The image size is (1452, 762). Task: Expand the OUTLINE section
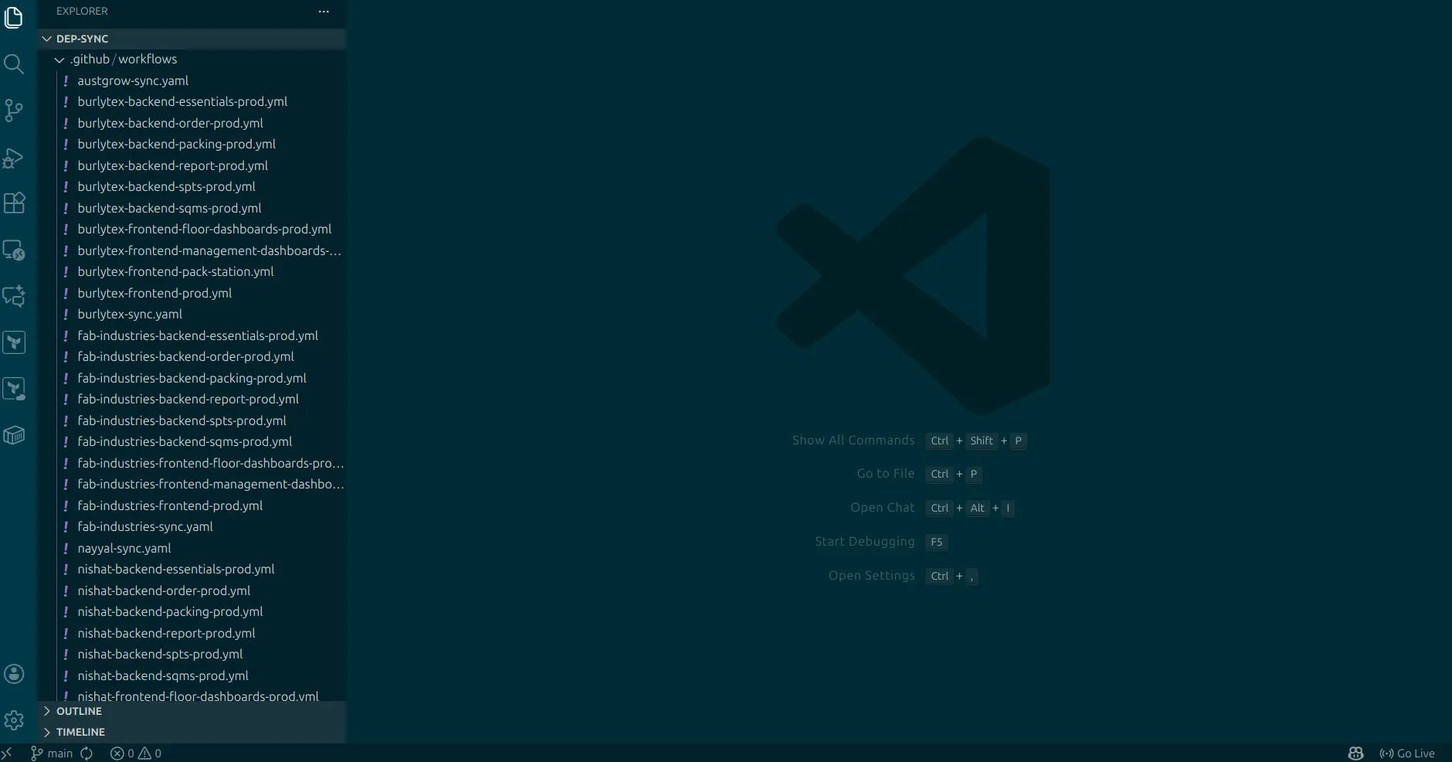click(80, 711)
